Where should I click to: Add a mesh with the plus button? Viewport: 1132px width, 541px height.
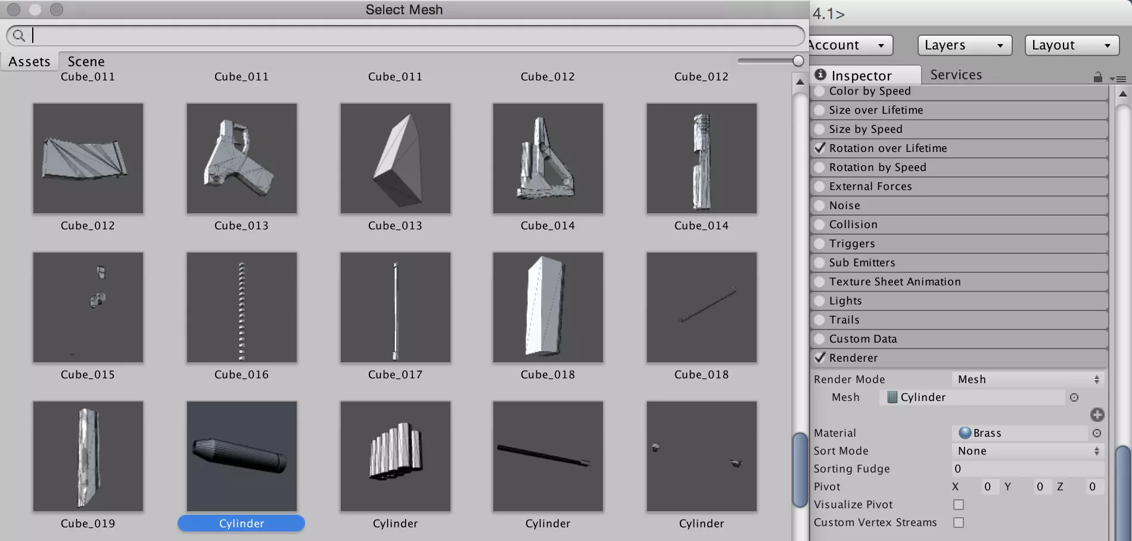(1097, 415)
